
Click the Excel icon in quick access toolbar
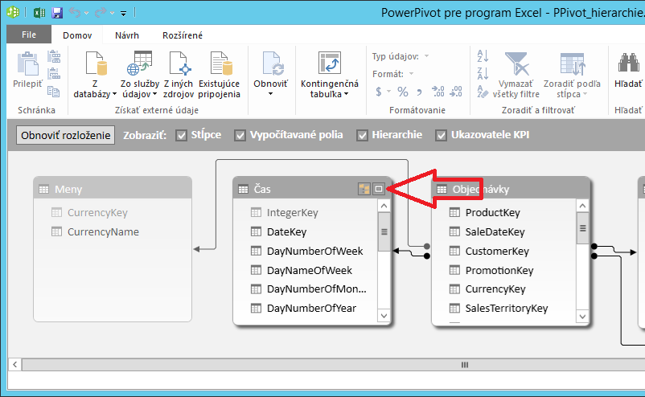39,12
